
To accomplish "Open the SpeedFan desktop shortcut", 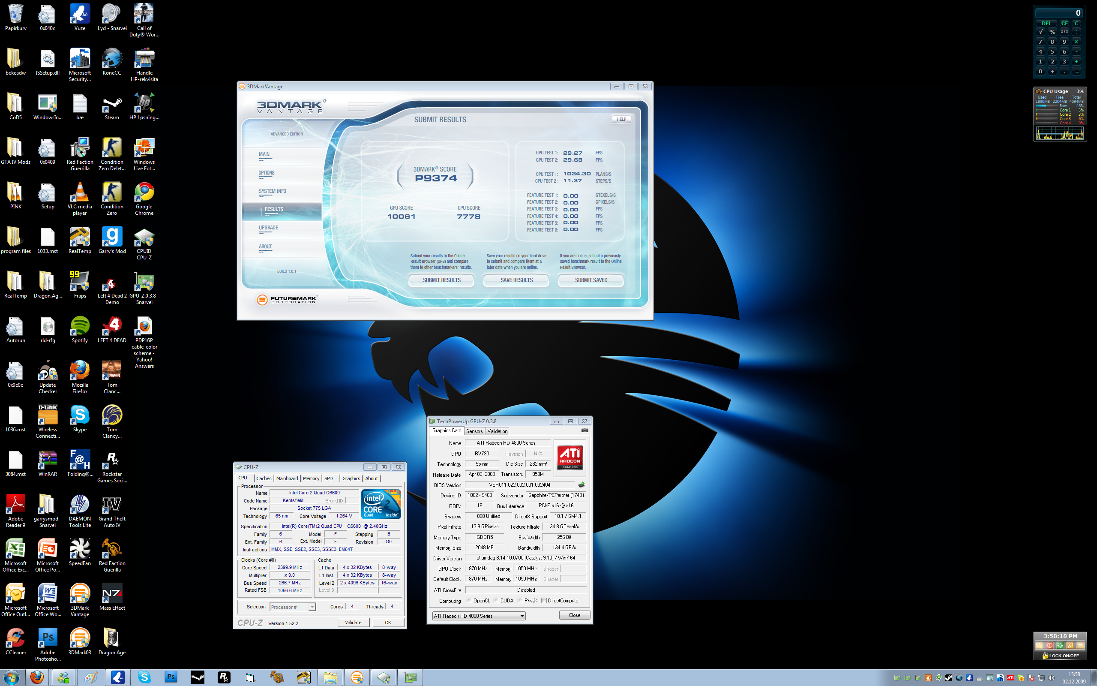I will click(x=80, y=553).
